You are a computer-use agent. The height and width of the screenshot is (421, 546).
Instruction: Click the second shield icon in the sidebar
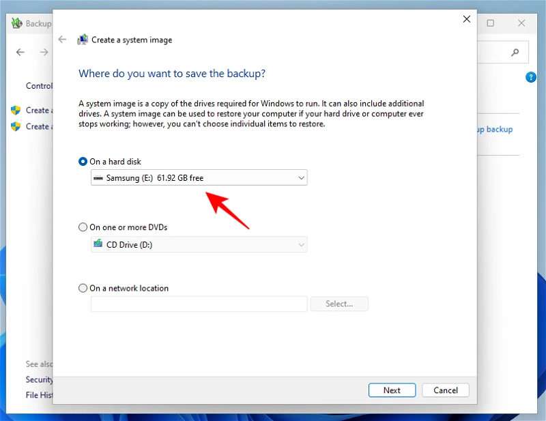(16, 126)
